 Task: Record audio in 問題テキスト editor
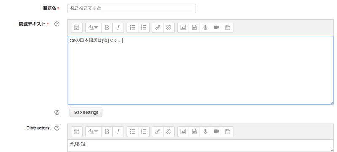click(x=206, y=28)
